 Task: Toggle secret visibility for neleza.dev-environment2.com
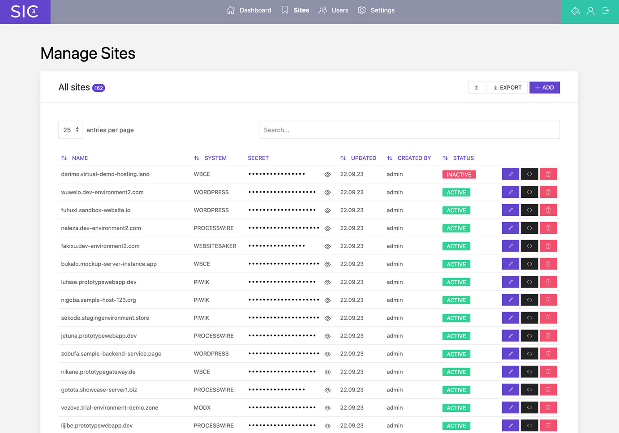(327, 228)
